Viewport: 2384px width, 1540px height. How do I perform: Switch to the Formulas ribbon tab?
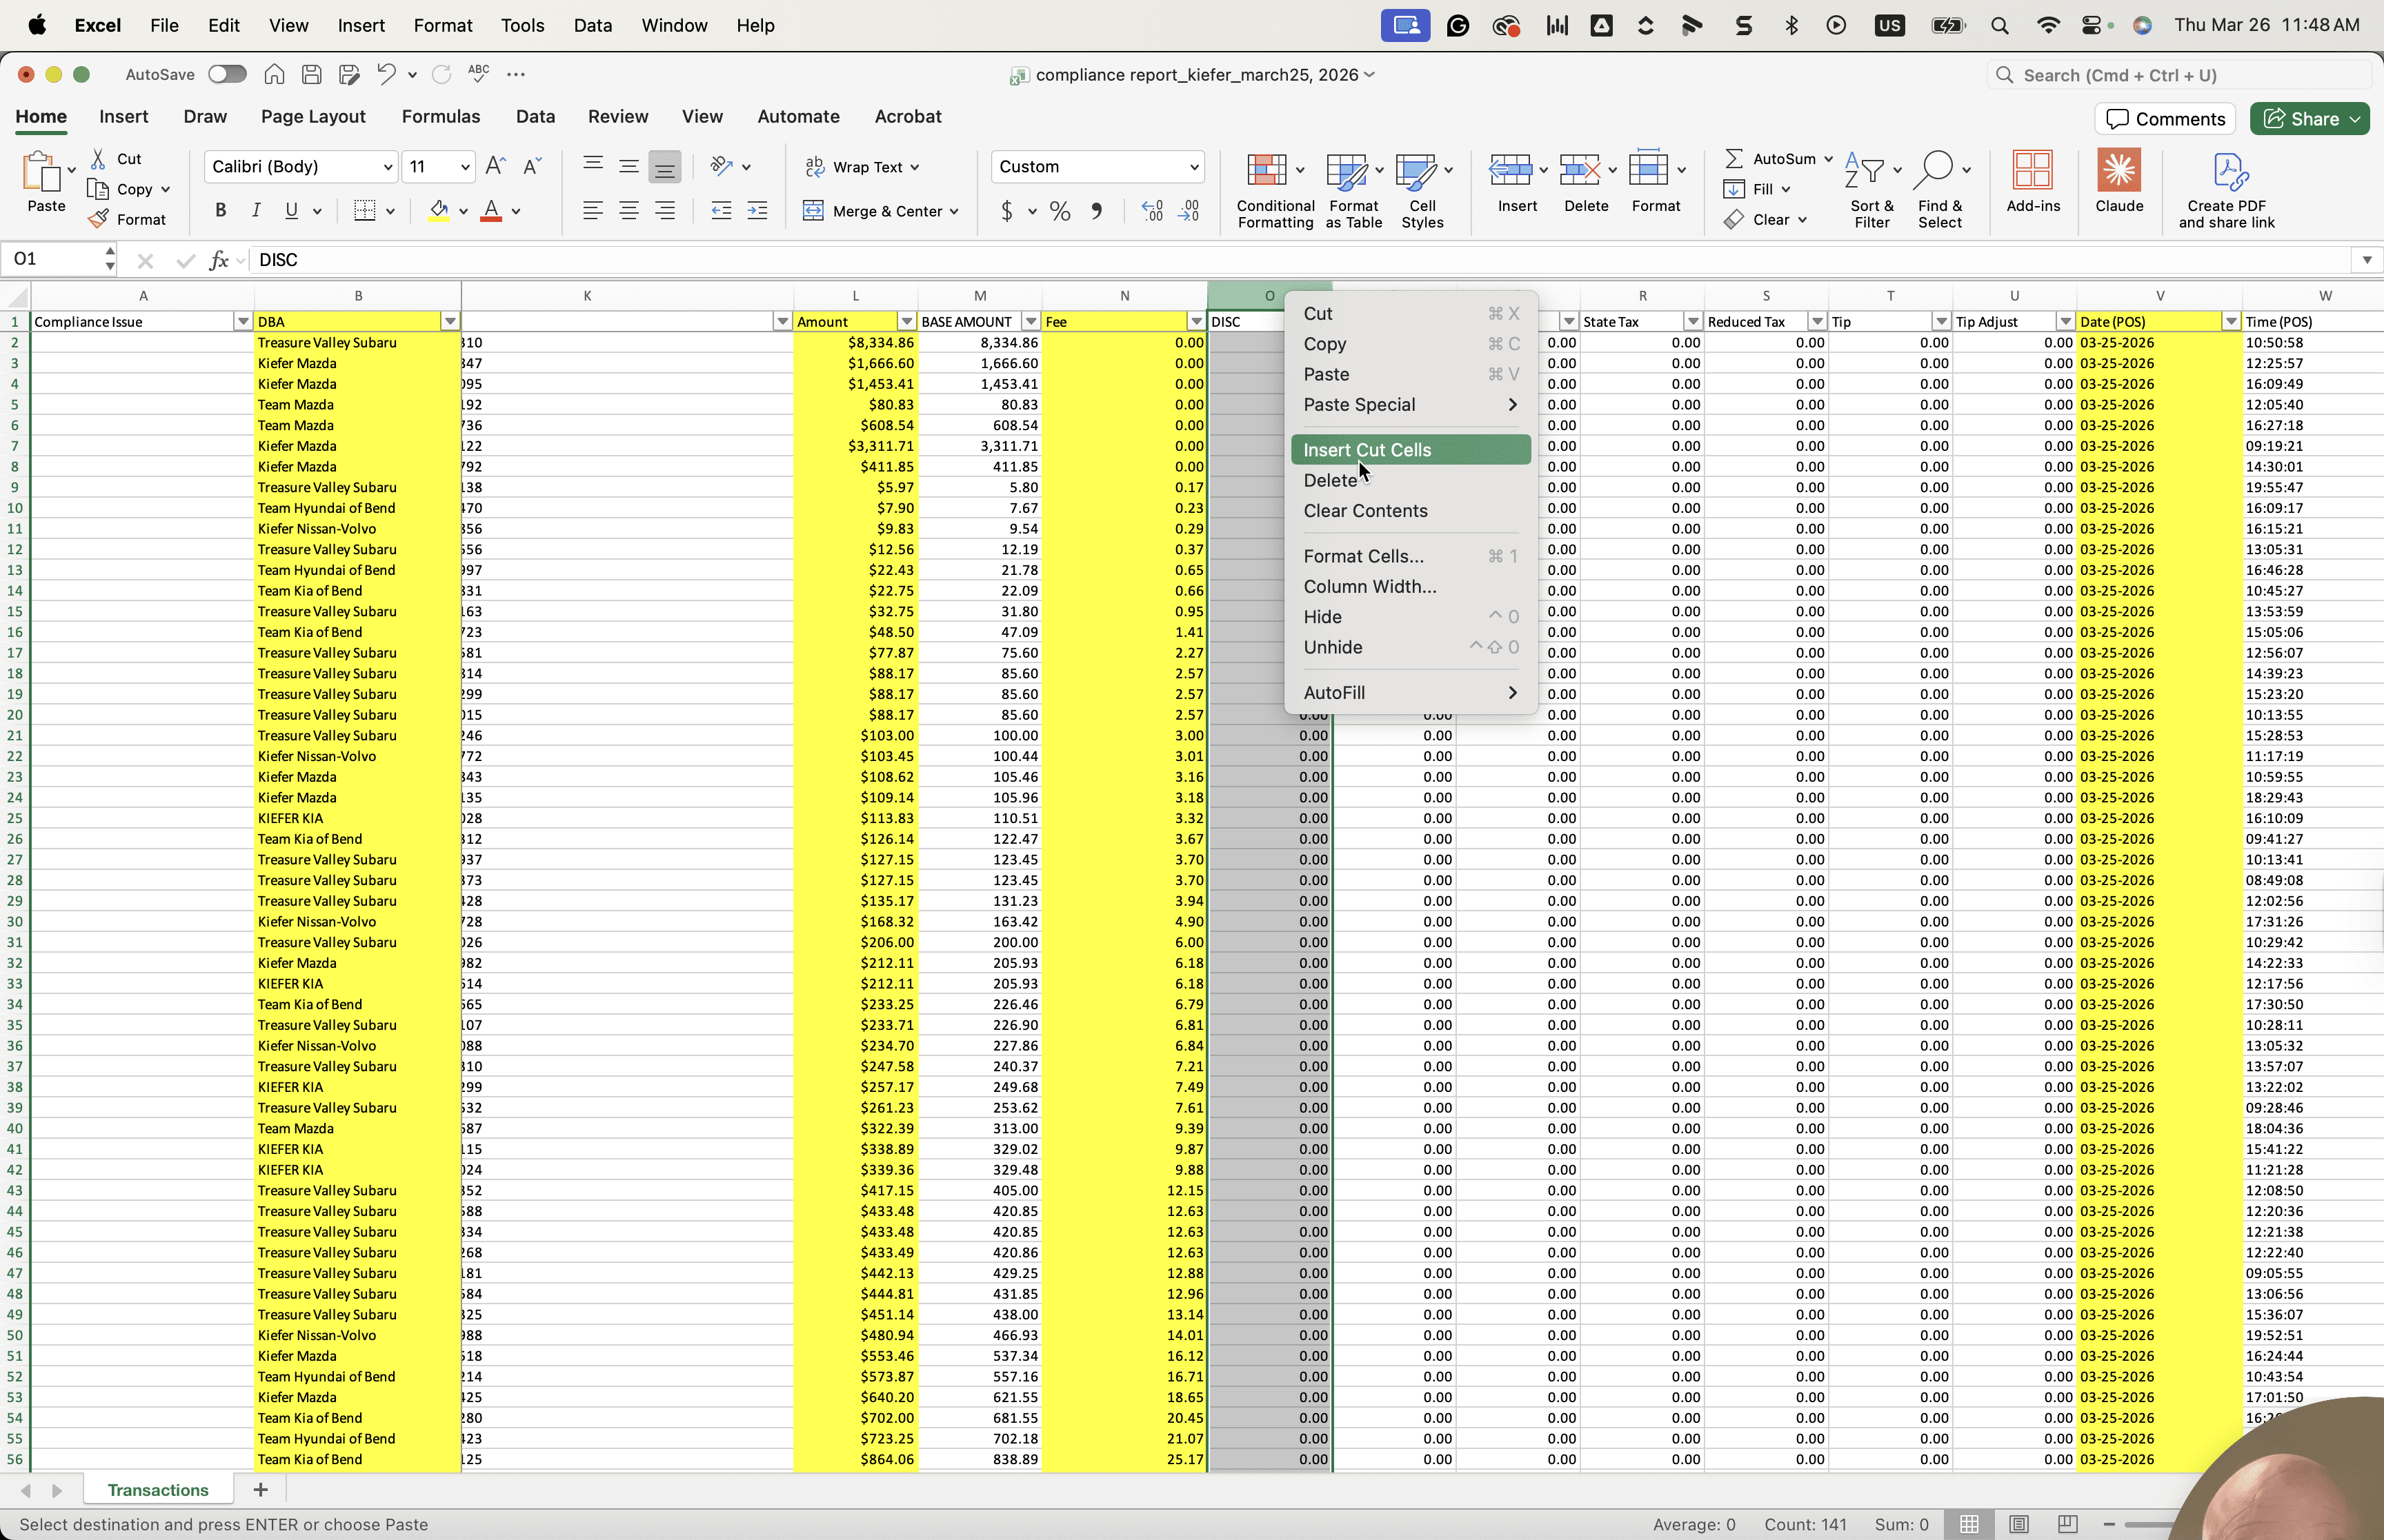point(441,117)
